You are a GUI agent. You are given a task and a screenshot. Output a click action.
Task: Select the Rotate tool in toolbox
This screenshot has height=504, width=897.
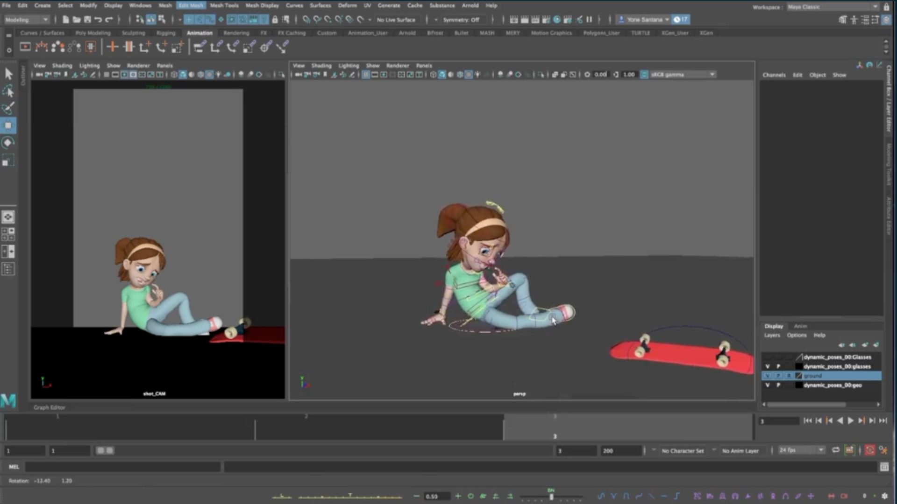[8, 143]
